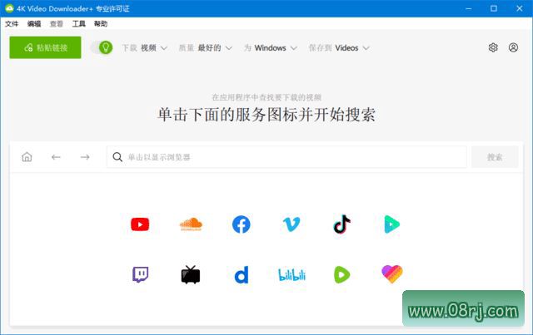Toggle the smart mode lightbulb switch
533x335 pixels.
click(x=102, y=47)
